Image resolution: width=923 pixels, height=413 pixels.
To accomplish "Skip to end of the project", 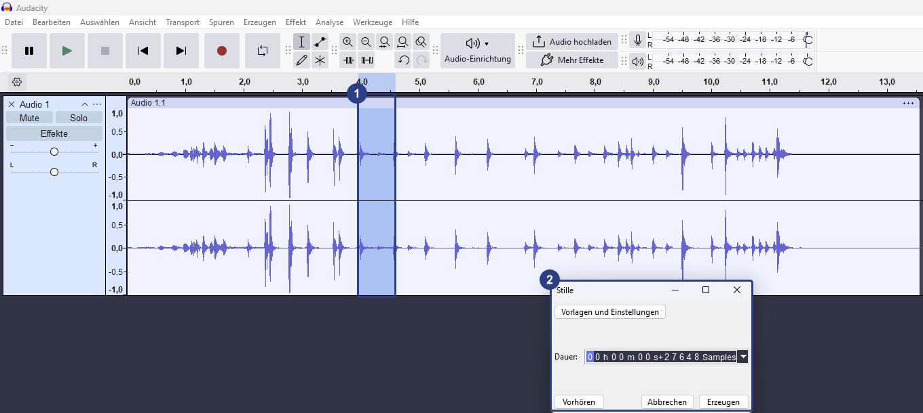I will tap(181, 51).
